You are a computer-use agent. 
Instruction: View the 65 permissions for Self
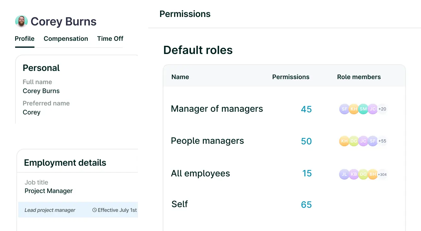[306, 205]
